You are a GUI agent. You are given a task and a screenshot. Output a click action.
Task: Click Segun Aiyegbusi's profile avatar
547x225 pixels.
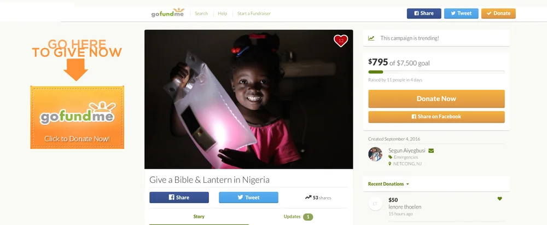(x=375, y=154)
